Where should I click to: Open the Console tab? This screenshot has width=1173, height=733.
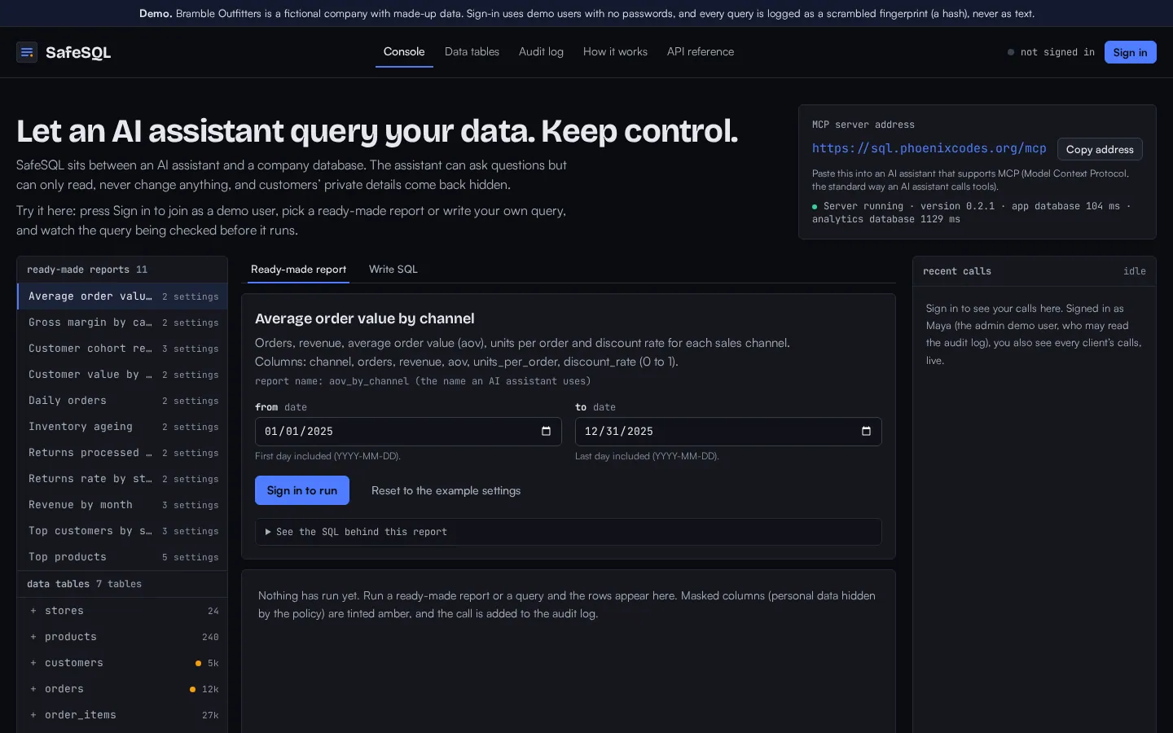click(404, 52)
